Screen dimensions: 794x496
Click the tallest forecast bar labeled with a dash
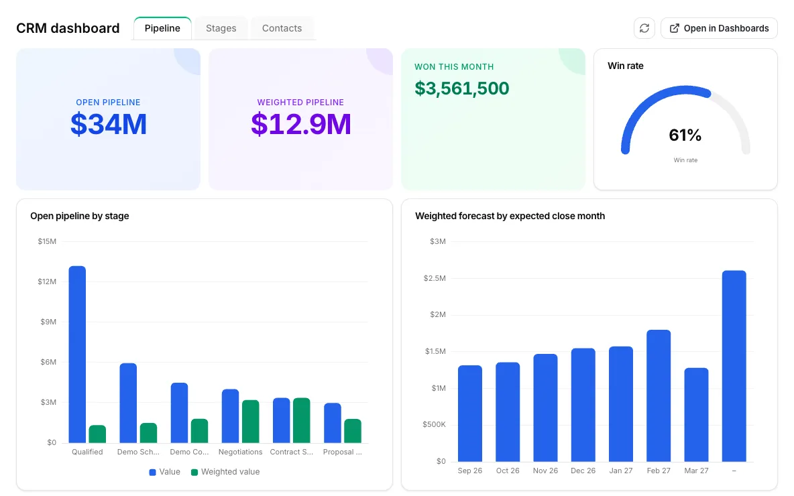tap(734, 366)
